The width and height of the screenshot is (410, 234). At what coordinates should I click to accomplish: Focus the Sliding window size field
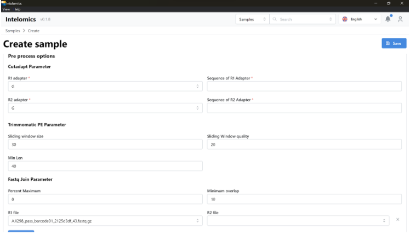click(105, 145)
